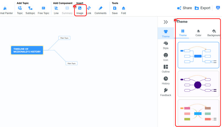Image resolution: width=222 pixels, height=127 pixels.
Task: Open the Feedback sidebar section
Action: [x=166, y=92]
